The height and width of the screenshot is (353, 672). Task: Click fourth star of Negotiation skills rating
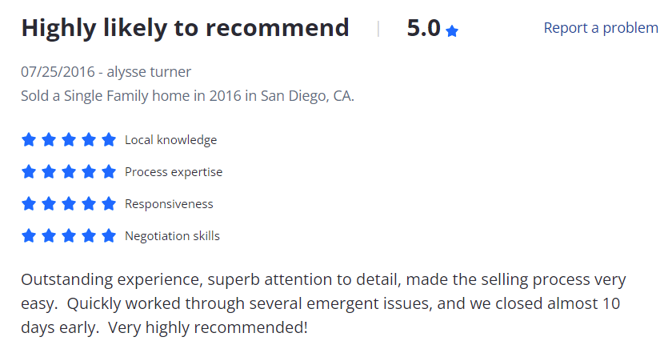89,235
